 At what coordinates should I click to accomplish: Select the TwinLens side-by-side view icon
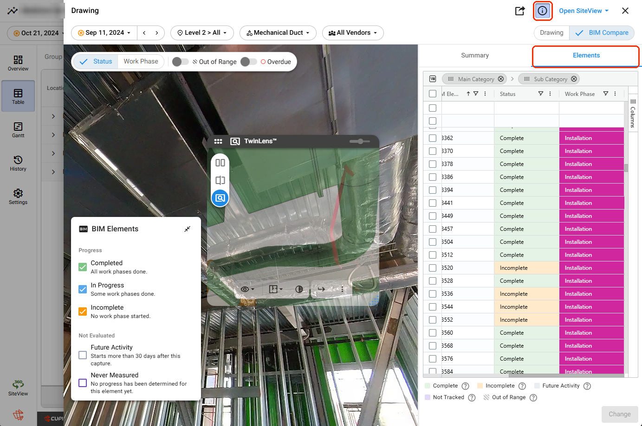(220, 163)
